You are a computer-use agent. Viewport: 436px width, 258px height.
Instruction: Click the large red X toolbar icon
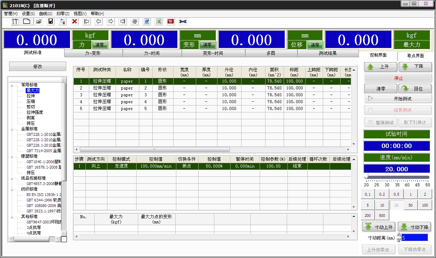pyautogui.click(x=74, y=22)
